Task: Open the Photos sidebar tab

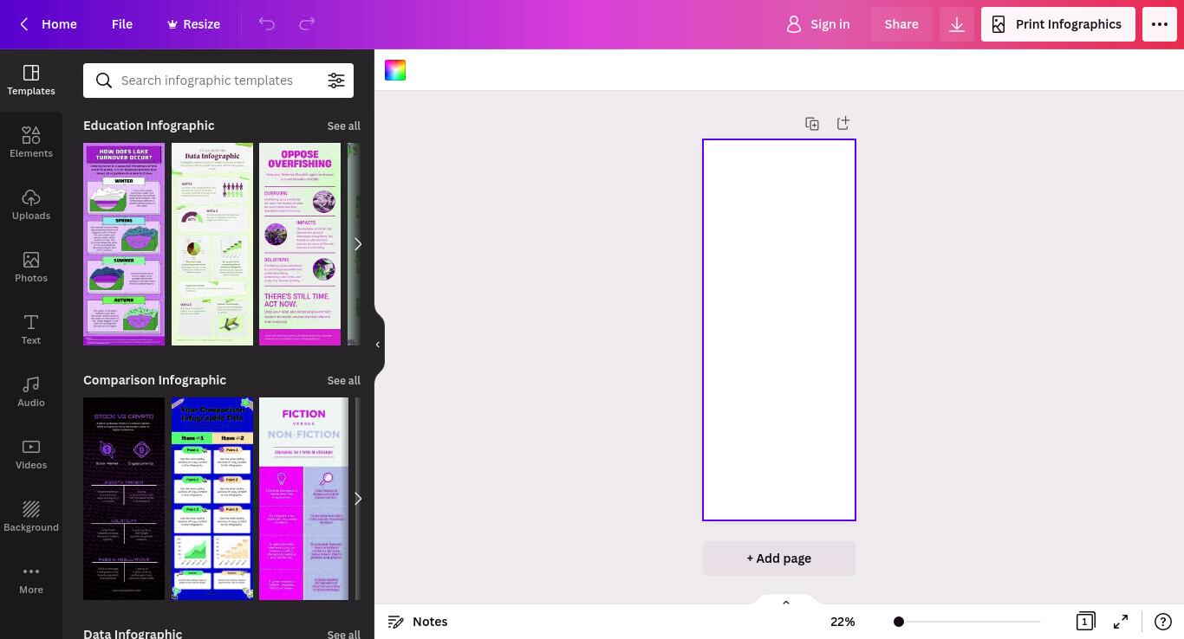Action: point(31,267)
